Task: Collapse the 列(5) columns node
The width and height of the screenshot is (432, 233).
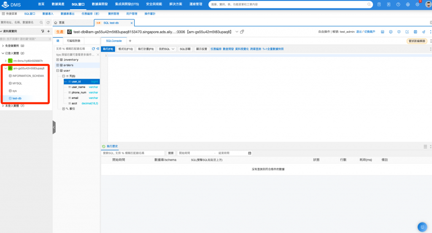Action: pos(63,76)
